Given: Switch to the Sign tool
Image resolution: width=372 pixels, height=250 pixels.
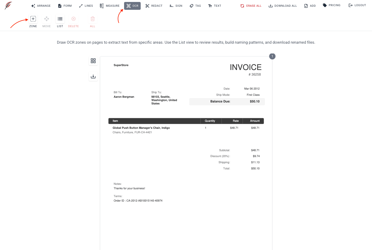Looking at the screenshot, I should 176,6.
